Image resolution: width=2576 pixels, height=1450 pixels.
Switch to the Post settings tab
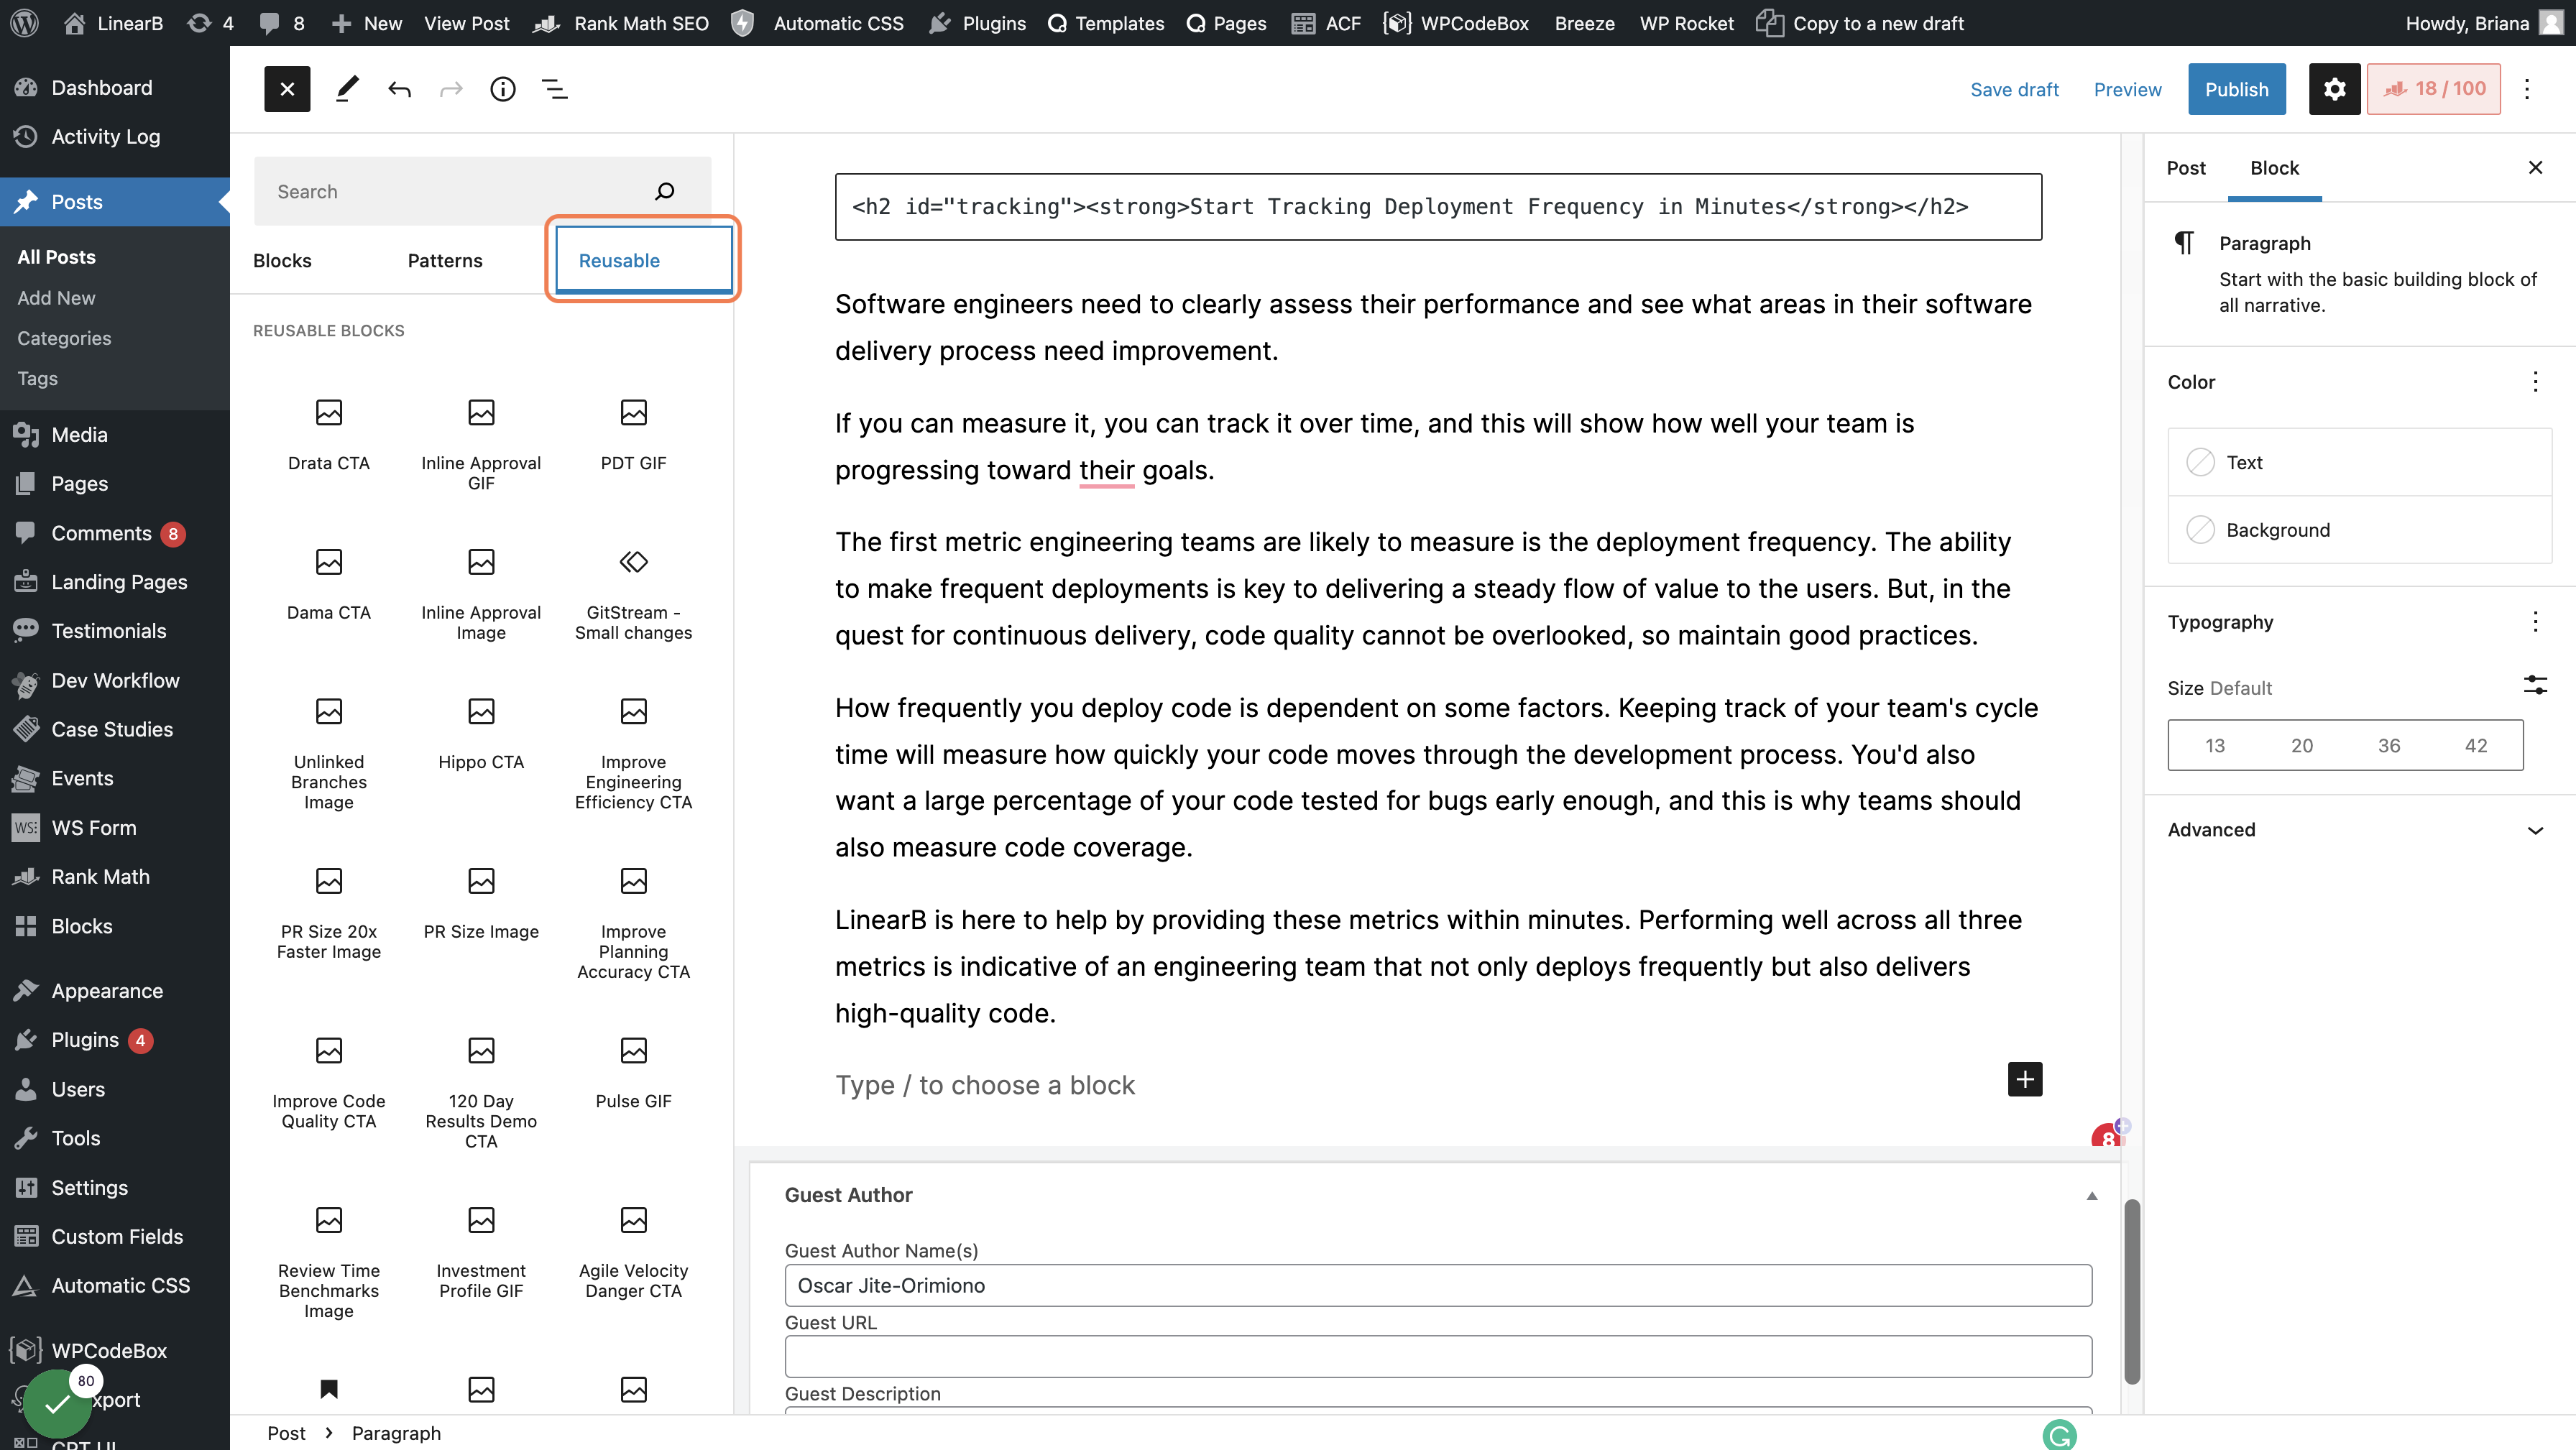2186,168
